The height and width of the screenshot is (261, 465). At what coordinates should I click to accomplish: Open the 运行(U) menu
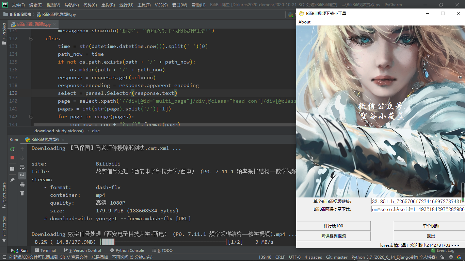coord(126,5)
